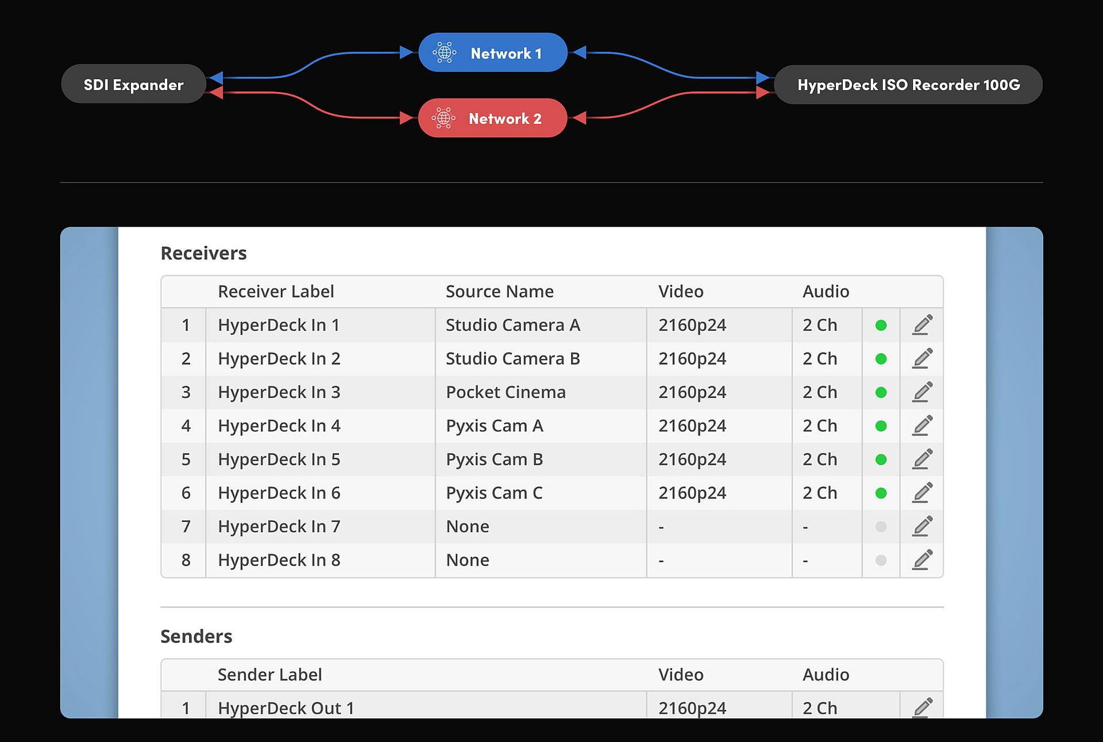Screen dimensions: 1103x742
Task: Select the HyperDeck ISO Recorder 100G node
Action: pos(908,85)
